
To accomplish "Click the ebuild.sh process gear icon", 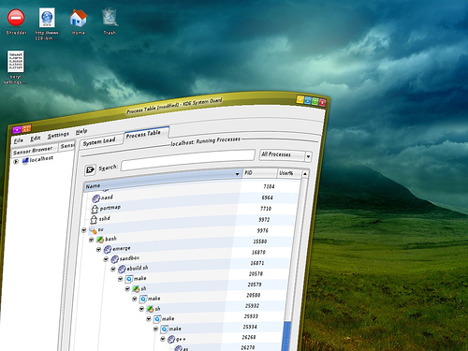I will coord(122,269).
